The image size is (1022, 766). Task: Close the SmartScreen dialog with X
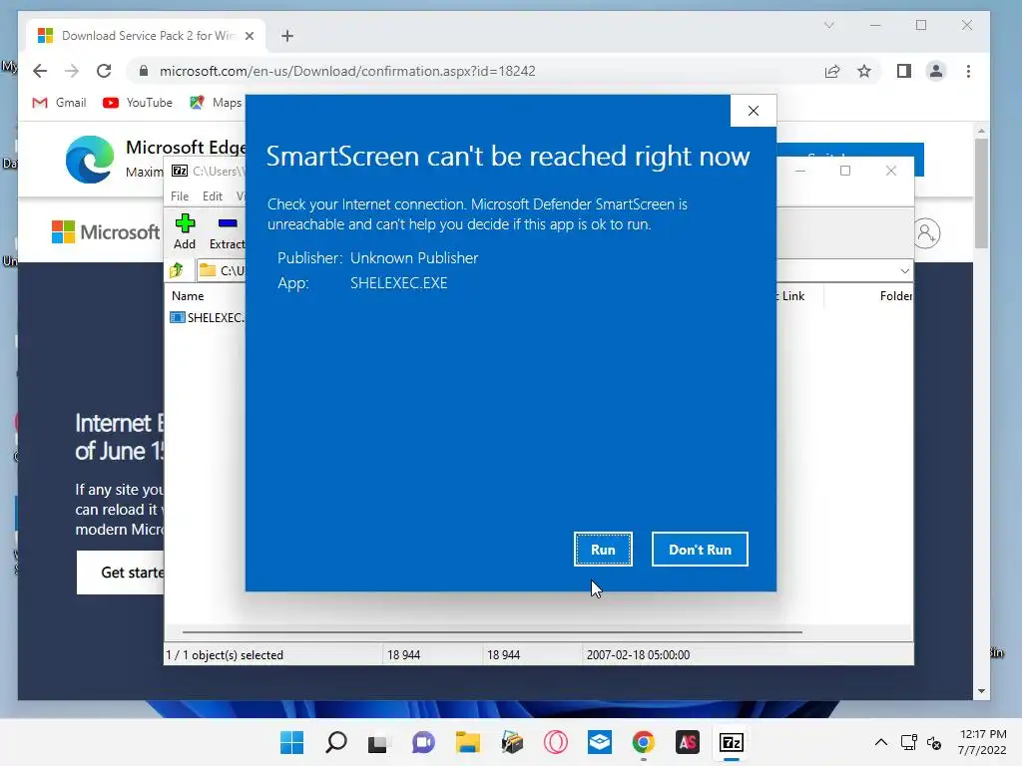click(x=754, y=111)
